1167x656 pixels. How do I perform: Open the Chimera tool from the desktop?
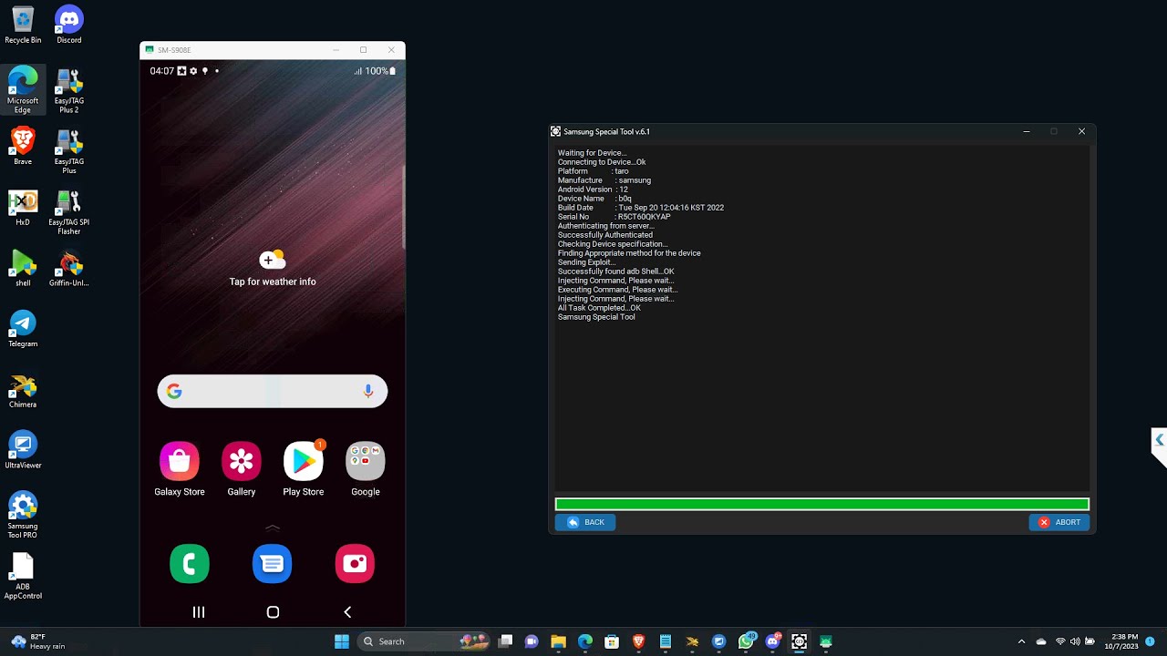click(x=22, y=386)
